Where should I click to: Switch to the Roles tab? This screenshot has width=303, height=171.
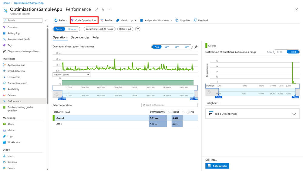pos(96,37)
